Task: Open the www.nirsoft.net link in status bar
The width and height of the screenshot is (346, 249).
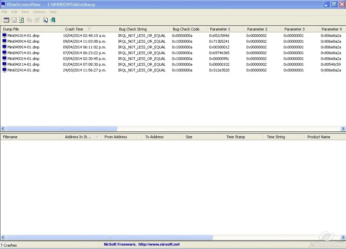Action: pyautogui.click(x=159, y=244)
